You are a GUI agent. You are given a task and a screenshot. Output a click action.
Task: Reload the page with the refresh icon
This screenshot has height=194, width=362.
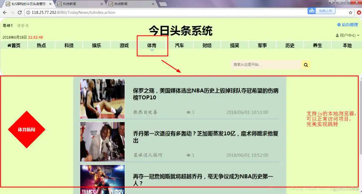pyautogui.click(x=20, y=13)
